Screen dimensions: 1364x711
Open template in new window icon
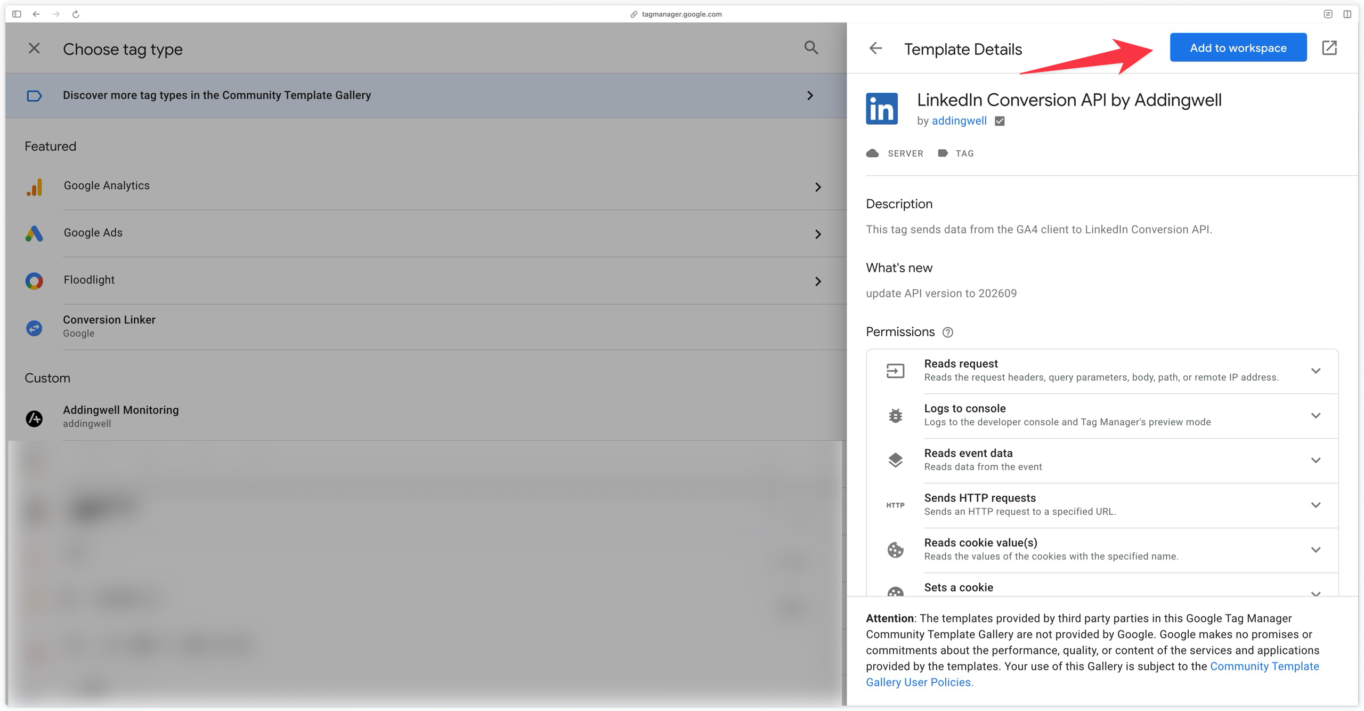1329,48
